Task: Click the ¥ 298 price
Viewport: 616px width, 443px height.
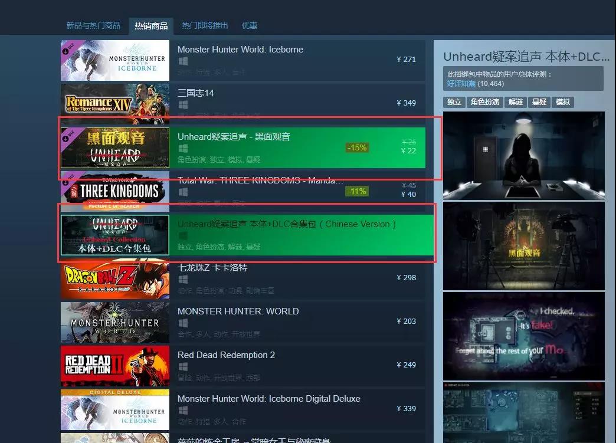Action: point(406,278)
